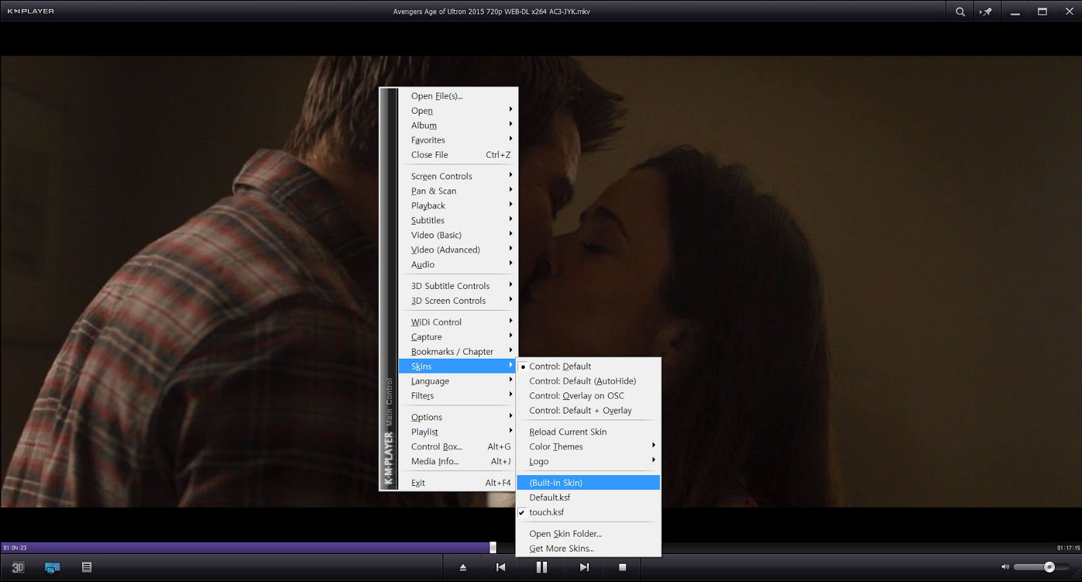The height and width of the screenshot is (582, 1082).
Task: Click the elapsed time 01:04:23
Action: pos(15,548)
